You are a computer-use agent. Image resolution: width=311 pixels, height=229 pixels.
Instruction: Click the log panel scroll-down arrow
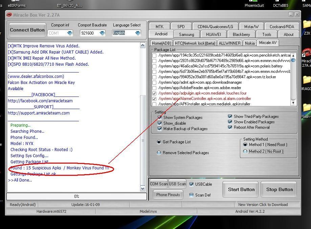point(143,188)
